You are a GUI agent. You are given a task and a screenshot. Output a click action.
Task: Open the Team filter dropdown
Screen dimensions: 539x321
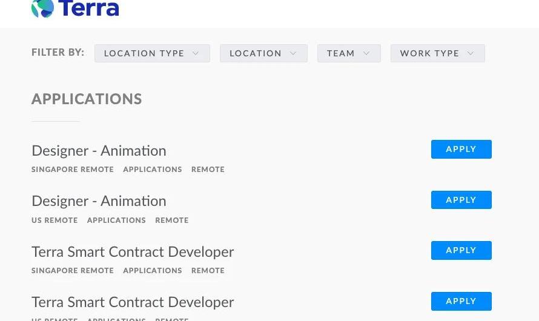(x=349, y=53)
